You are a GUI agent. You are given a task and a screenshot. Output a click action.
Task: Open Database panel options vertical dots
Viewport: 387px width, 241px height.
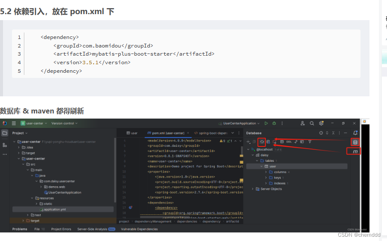pos(339,133)
